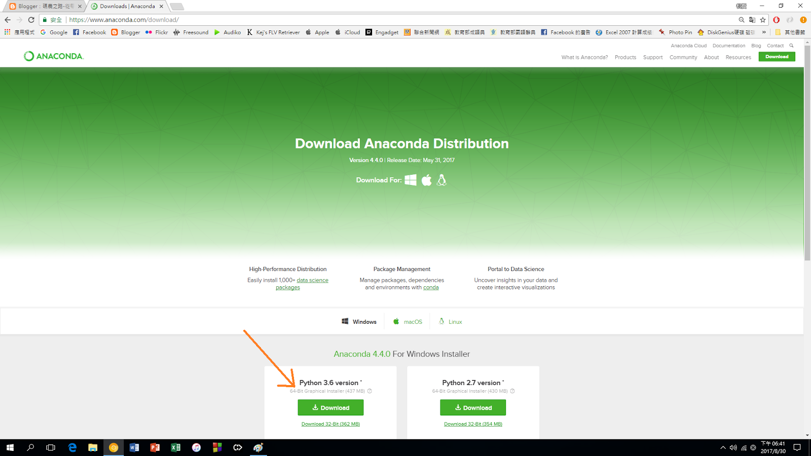Open the Action Center notification icon

point(797,447)
